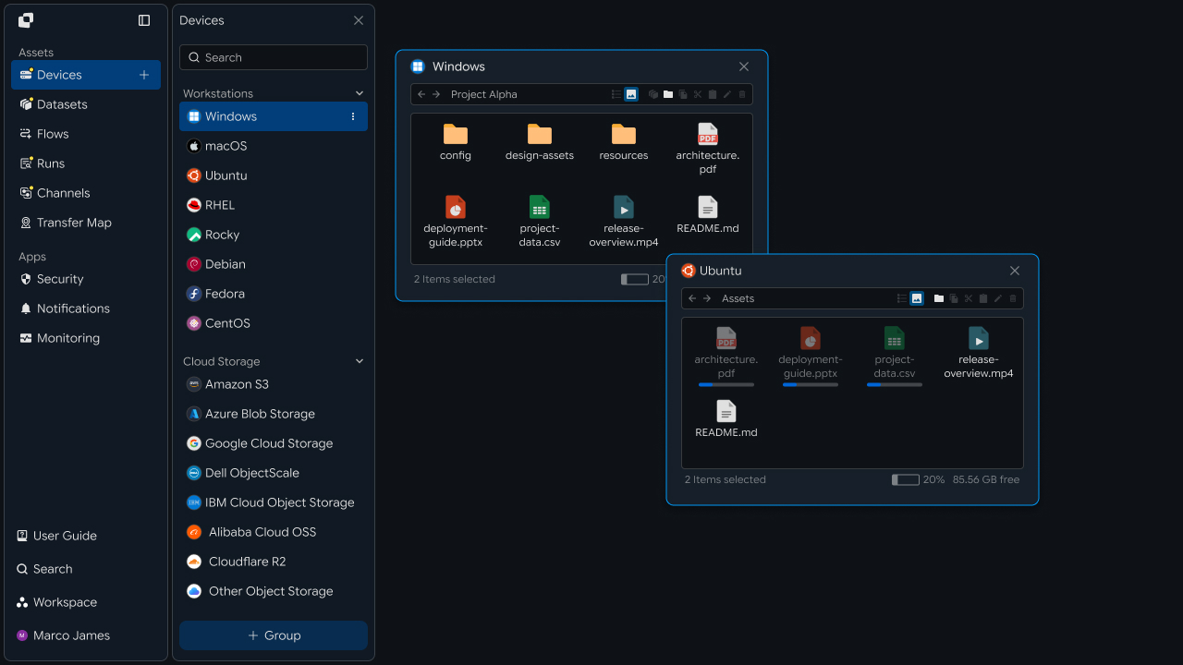Screen dimensions: 1183x665
Task: Click the new folder icon in Windows toolbar
Action: (x=668, y=94)
